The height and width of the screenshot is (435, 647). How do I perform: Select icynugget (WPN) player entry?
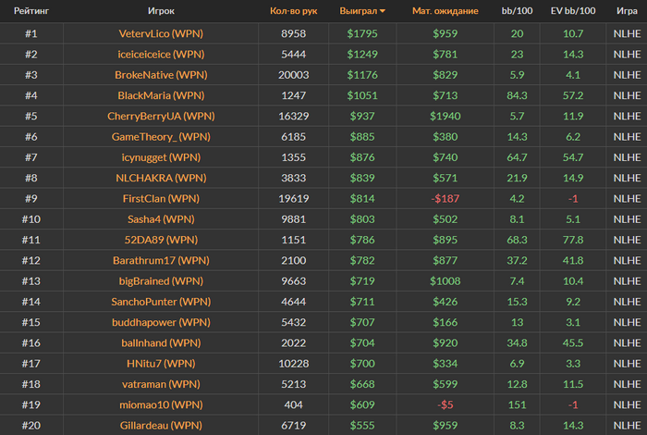pos(161,157)
